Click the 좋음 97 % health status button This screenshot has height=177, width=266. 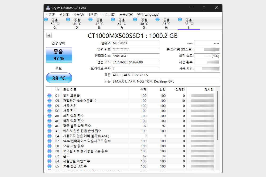(x=59, y=55)
